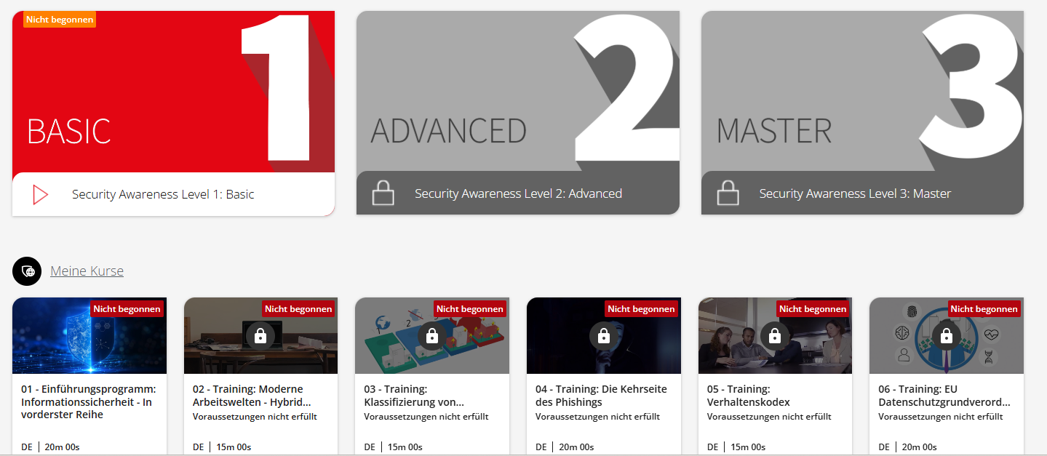Viewport: 1047px width, 456px height.
Task: Click the shield globe icon next to Meine Kurse
Action: (27, 271)
